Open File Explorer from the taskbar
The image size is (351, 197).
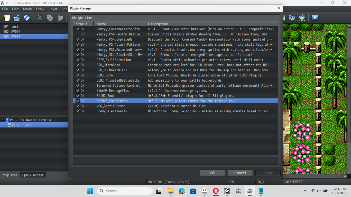tap(170, 191)
